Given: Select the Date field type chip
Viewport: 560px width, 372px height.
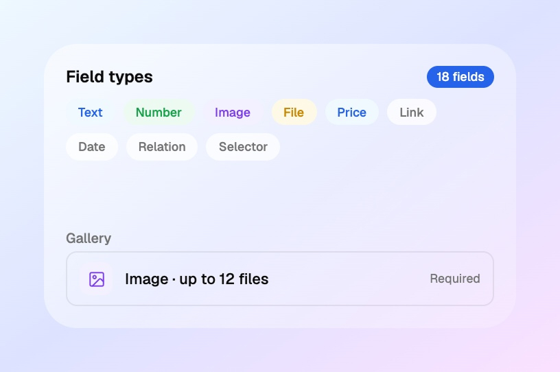Looking at the screenshot, I should (92, 147).
